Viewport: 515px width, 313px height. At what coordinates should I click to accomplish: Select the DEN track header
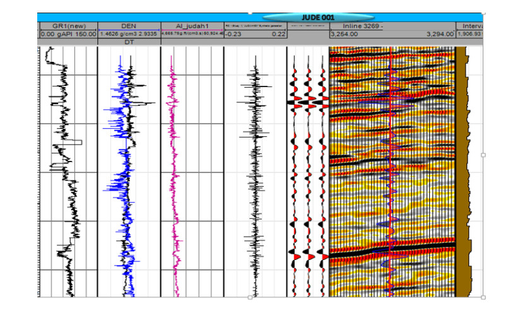129,26
